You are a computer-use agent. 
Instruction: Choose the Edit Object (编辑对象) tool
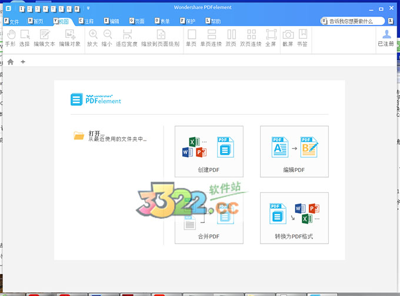click(x=69, y=38)
